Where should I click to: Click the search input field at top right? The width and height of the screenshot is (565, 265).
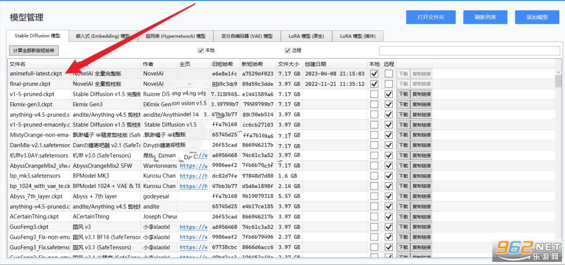469,50
